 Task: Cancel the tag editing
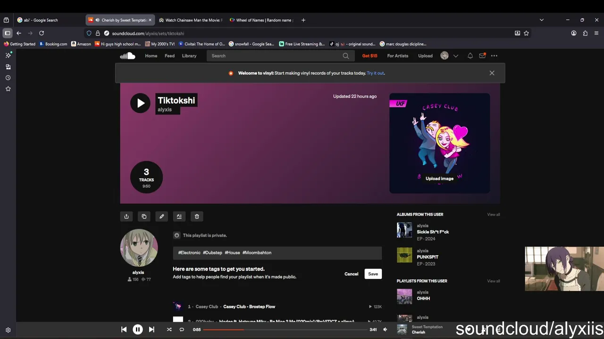click(x=351, y=274)
